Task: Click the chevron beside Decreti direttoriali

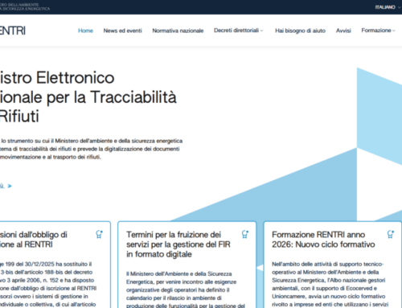Action: coord(262,31)
